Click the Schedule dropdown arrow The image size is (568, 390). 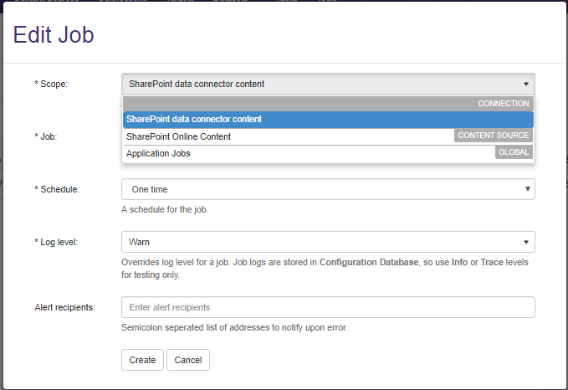pyautogui.click(x=526, y=189)
